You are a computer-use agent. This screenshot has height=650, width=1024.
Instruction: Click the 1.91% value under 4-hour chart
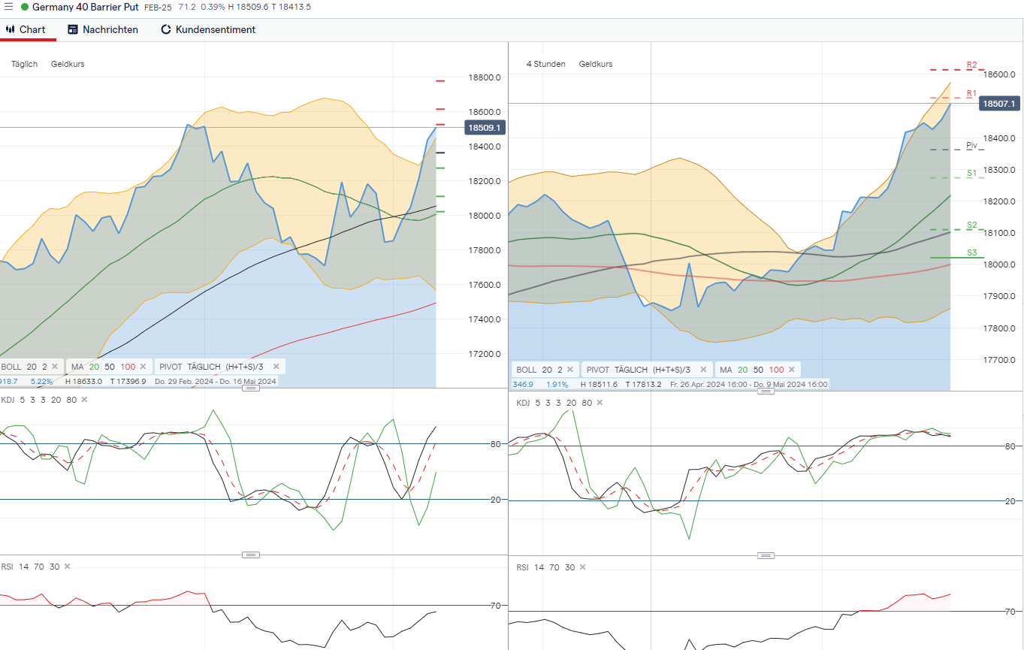tap(557, 384)
